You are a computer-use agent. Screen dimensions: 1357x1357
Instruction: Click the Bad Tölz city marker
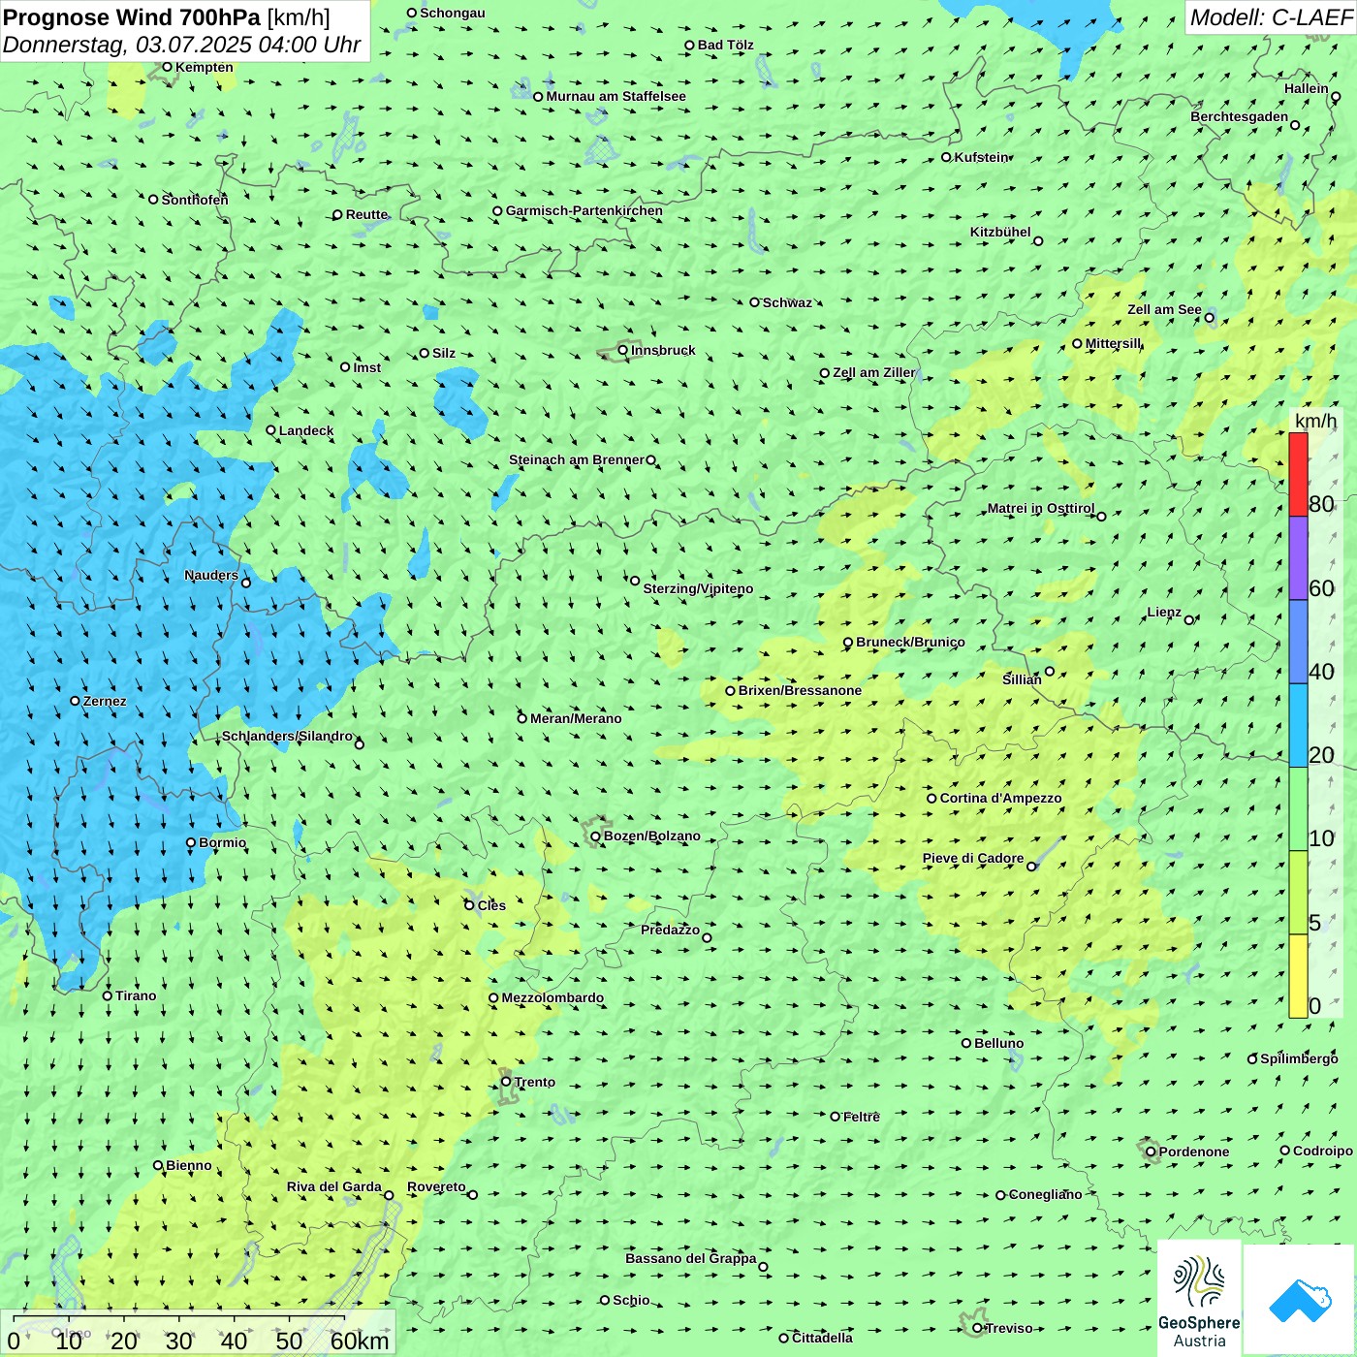tap(690, 46)
